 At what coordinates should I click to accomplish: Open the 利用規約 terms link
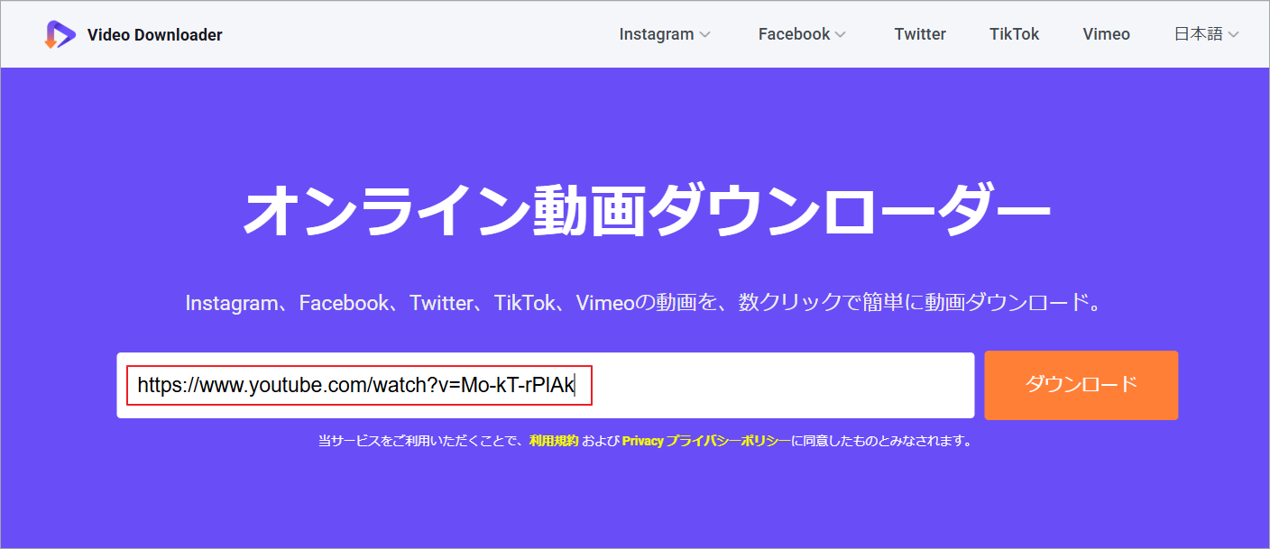[554, 442]
